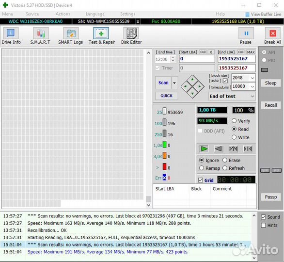The width and height of the screenshot is (284, 262).
Task: Toggle the Grid checkbox
Action: tap(200, 180)
